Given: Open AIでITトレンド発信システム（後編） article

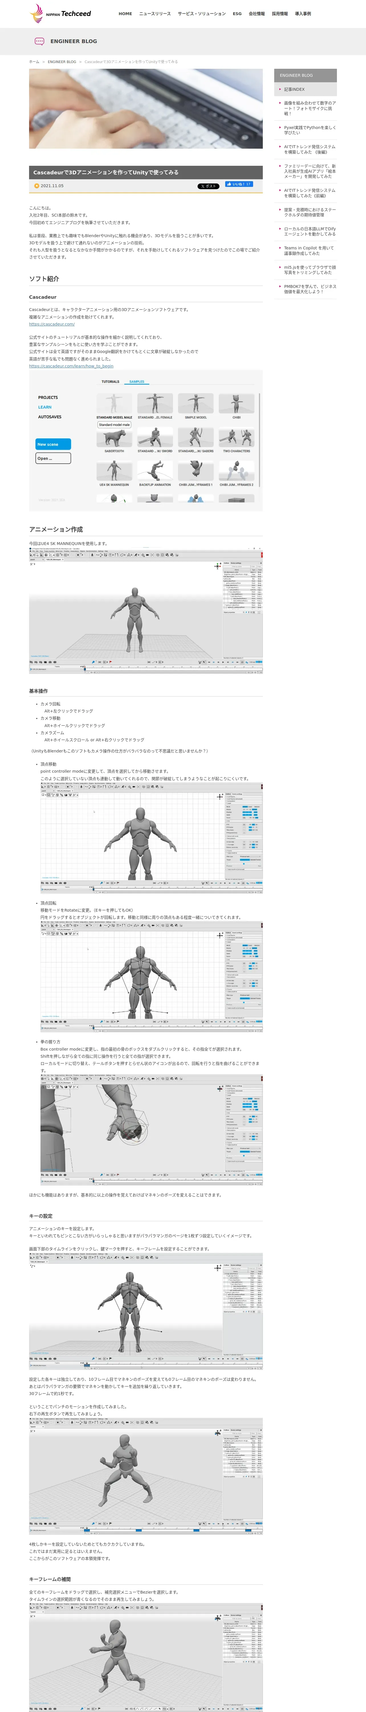Looking at the screenshot, I should 310,150.
